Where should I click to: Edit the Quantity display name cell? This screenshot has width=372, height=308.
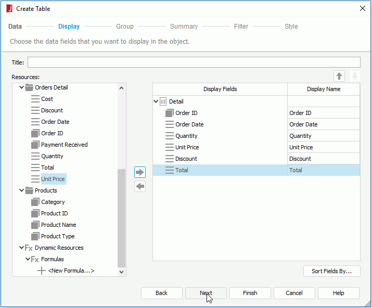[324, 136]
